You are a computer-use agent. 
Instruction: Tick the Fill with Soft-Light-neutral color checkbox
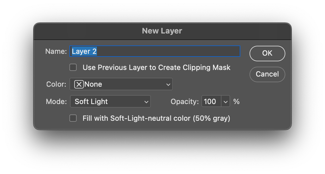73,118
